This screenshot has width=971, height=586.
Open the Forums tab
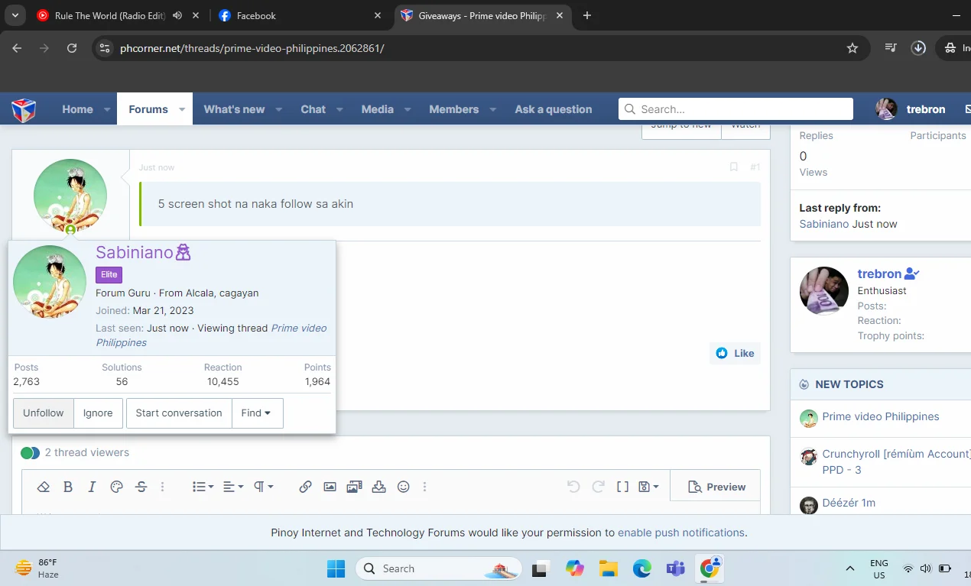click(148, 109)
